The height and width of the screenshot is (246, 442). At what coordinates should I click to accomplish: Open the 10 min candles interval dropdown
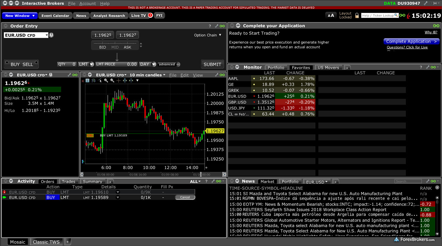[x=147, y=75]
